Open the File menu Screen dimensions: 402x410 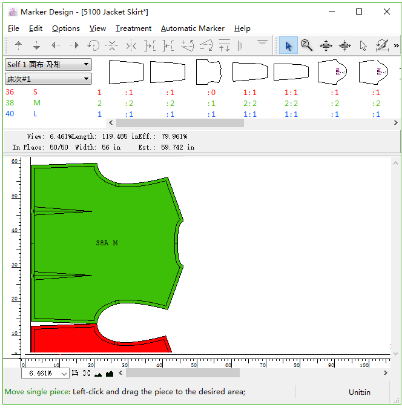pyautogui.click(x=13, y=28)
